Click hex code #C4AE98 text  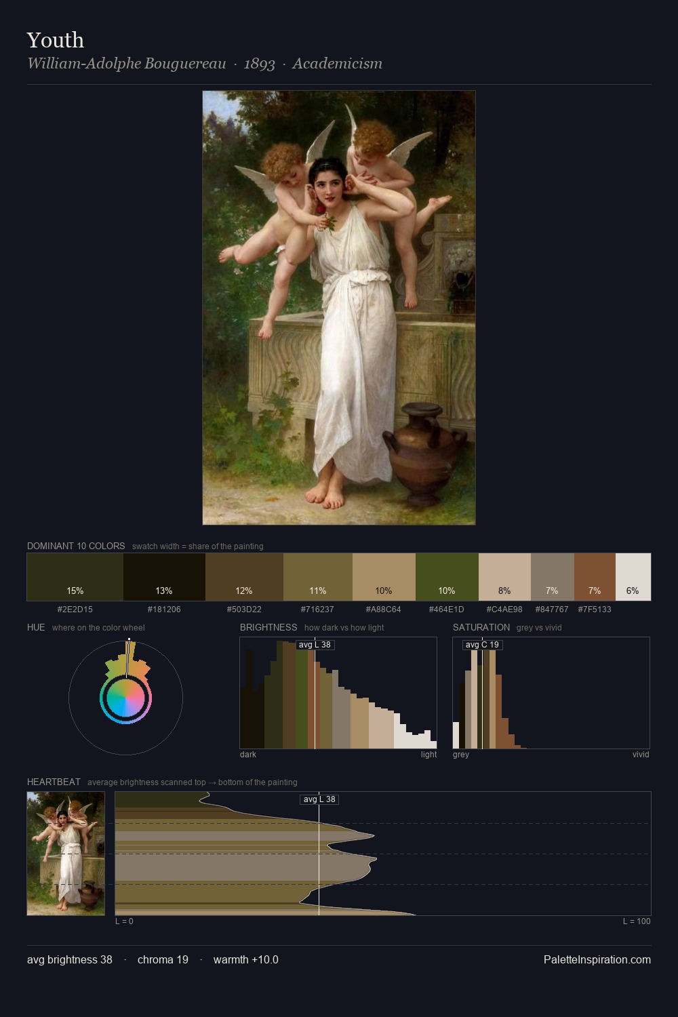coord(504,610)
